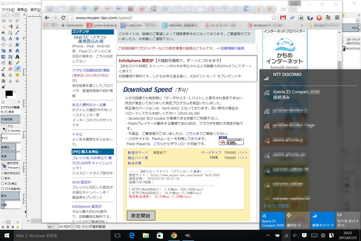Viewport: 361px width, 241px height.
Task: Click the Gmail extension icon in Chrome
Action: (x=283, y=18)
